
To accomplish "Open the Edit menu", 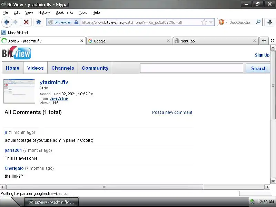I will point(17,12).
